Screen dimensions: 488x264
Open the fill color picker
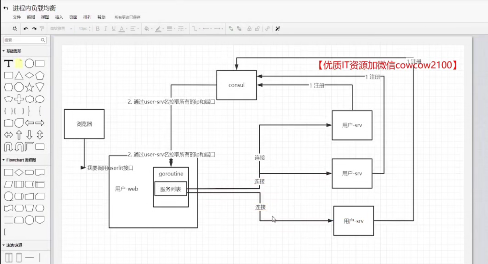pyautogui.click(x=147, y=28)
